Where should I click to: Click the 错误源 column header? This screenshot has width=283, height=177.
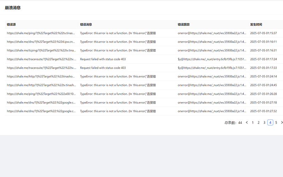[11, 24]
